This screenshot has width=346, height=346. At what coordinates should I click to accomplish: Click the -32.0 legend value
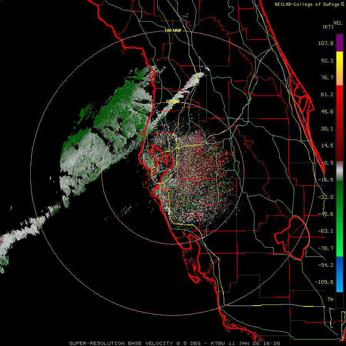tap(326, 197)
